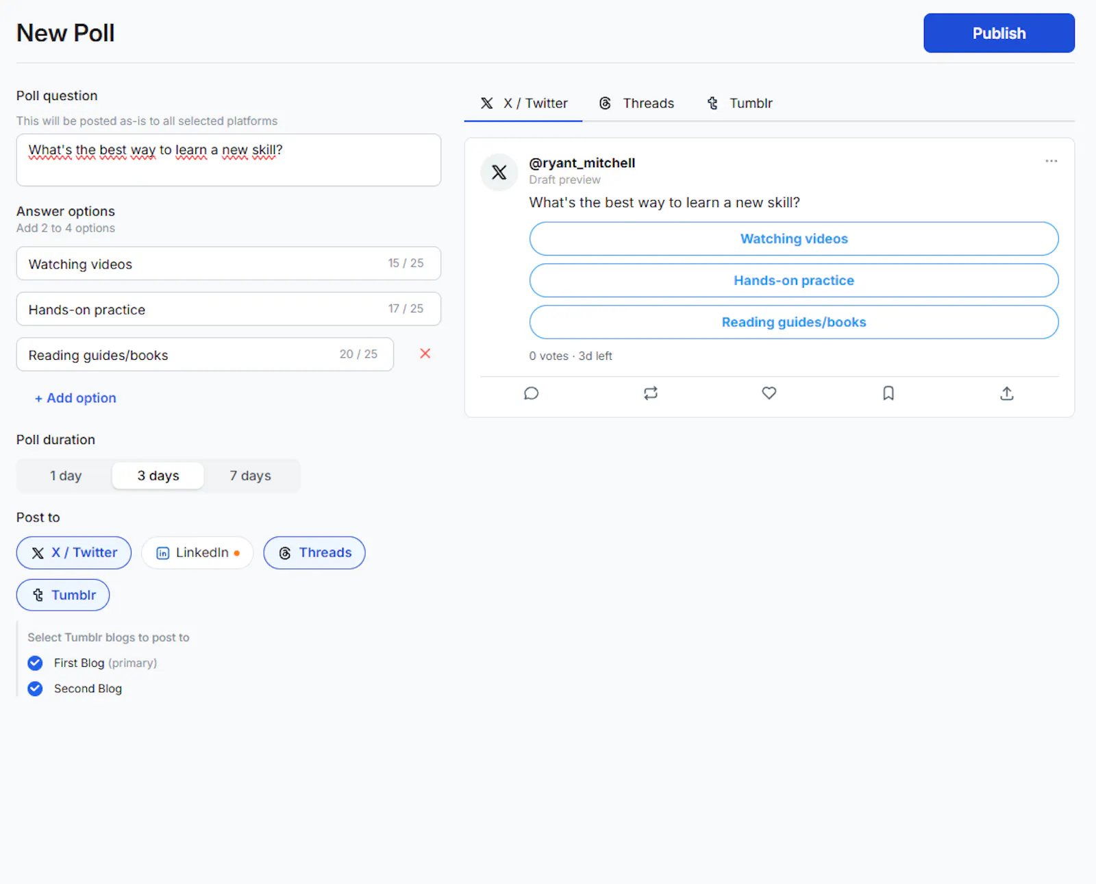Click the Reading guides/books option field
Screen dimensions: 1096x884
pyautogui.click(x=205, y=354)
